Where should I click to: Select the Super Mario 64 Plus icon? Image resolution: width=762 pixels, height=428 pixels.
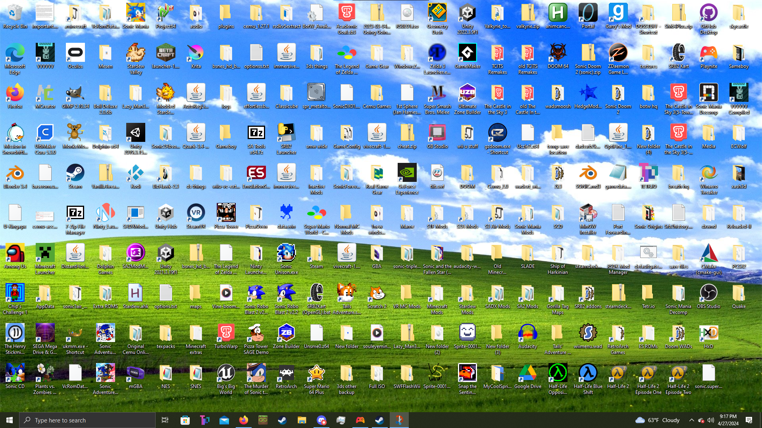coord(317,379)
